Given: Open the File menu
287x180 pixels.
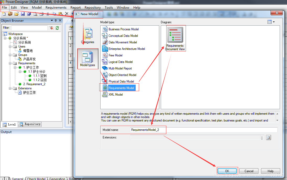Looking at the screenshot, I should tap(4, 8).
